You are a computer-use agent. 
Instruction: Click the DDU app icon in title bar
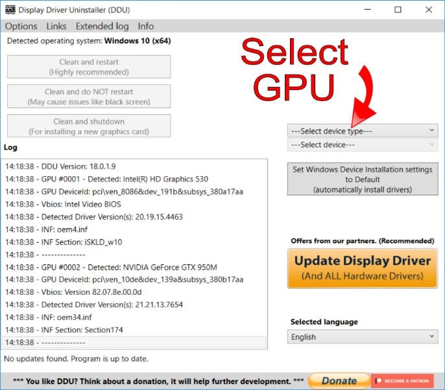point(9,10)
